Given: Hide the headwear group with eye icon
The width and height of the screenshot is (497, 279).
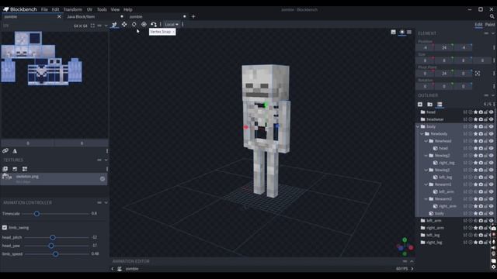Looking at the screenshot, I should point(492,119).
